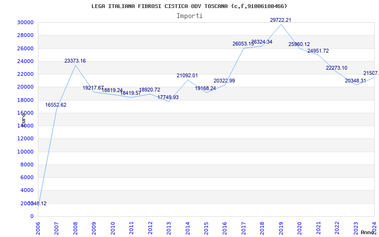
Task: Click the x-axis year 2008
Action: [75, 228]
